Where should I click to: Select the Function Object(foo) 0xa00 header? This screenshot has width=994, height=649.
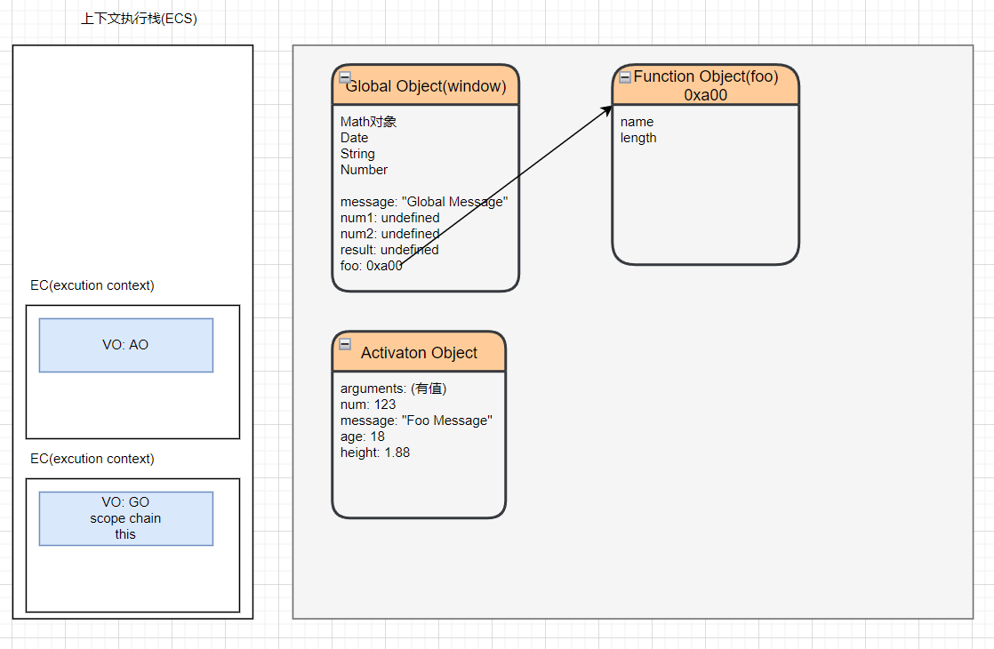click(x=706, y=86)
